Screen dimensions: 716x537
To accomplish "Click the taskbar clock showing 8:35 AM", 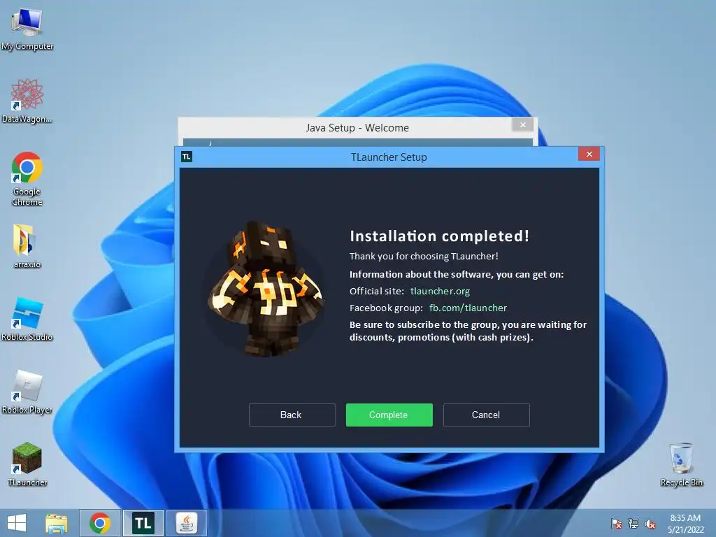I will click(685, 524).
